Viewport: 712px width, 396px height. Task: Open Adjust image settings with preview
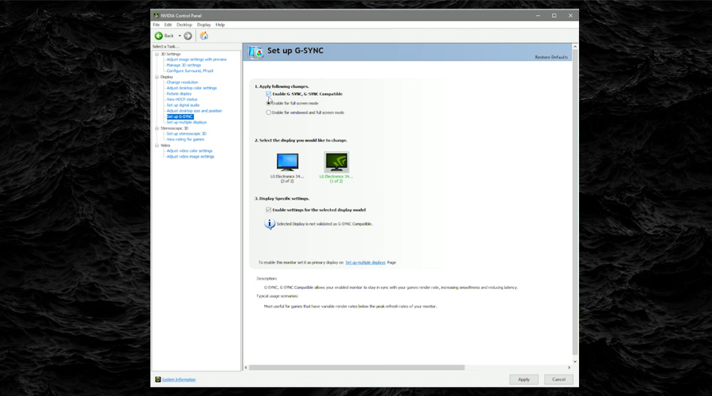click(197, 59)
